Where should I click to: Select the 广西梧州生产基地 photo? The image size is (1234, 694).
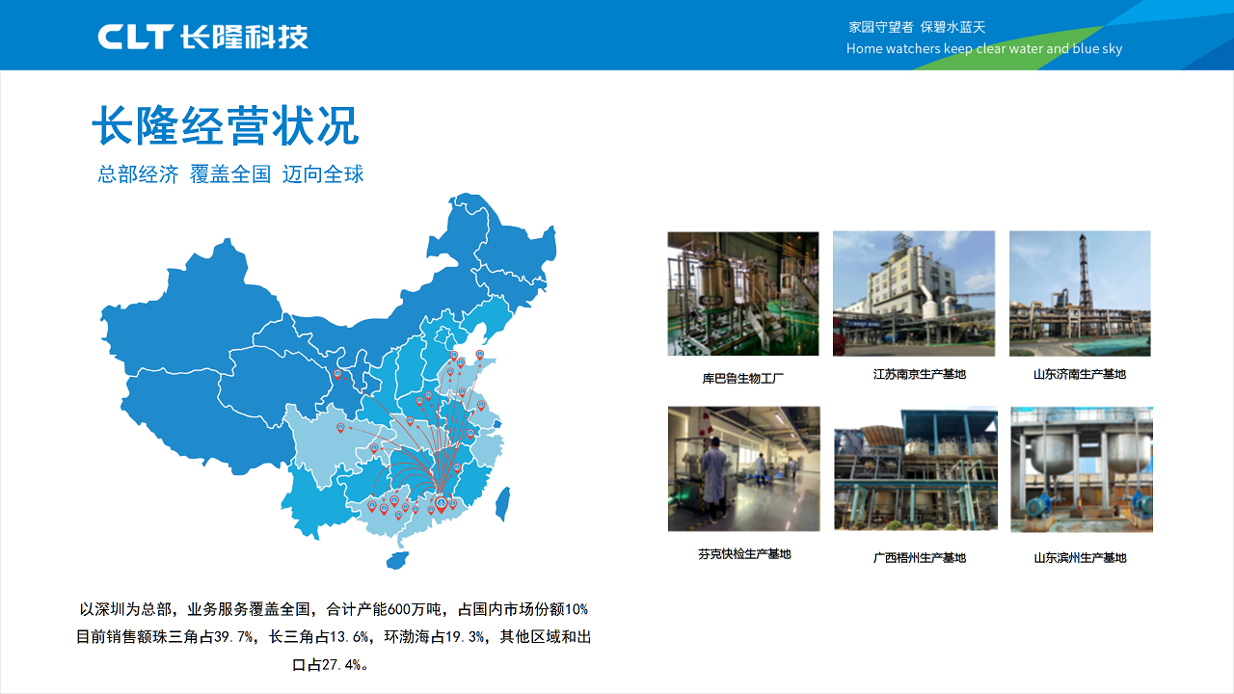pos(915,469)
